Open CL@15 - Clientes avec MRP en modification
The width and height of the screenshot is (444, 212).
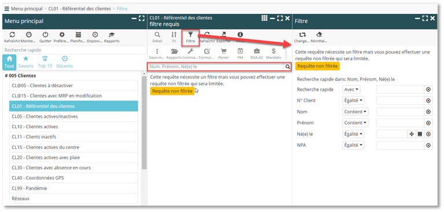pyautogui.click(x=74, y=96)
